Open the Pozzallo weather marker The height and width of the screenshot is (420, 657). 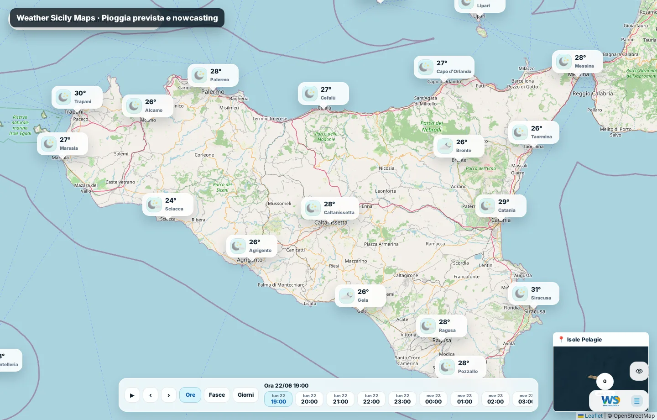tap(461, 367)
